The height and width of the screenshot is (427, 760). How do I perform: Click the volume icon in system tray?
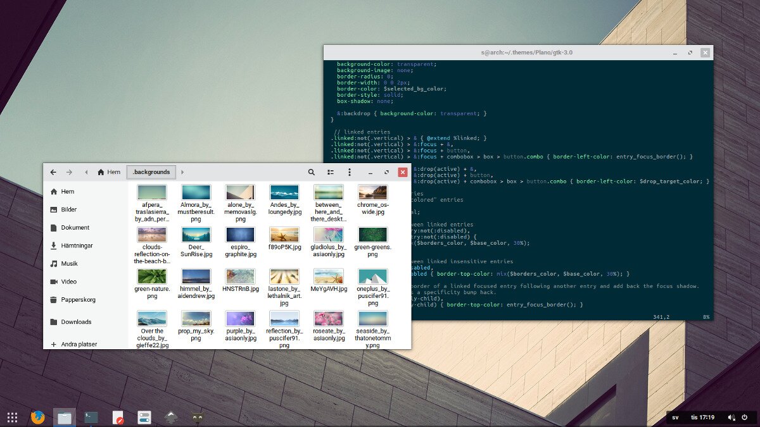(x=731, y=418)
